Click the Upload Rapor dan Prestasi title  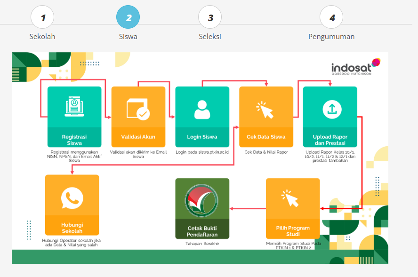[330, 140]
